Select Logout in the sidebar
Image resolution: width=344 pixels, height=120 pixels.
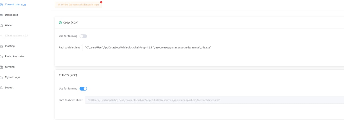point(9,88)
